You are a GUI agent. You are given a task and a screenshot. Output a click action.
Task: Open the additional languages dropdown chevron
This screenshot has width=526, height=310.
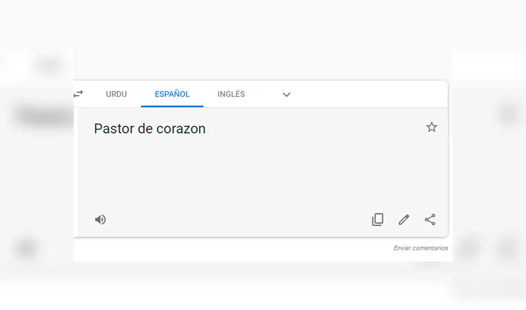pos(287,95)
